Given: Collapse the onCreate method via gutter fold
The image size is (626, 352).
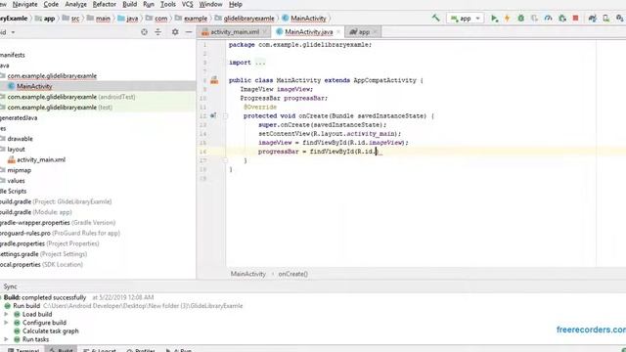Looking at the screenshot, I should [x=225, y=116].
